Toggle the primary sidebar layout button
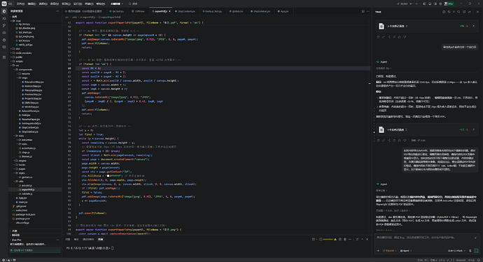Screen dimensions: 483x262 click(x=424, y=3)
